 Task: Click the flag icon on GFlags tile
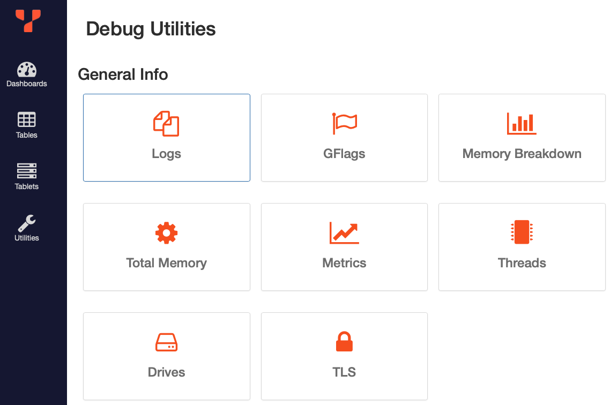(344, 123)
